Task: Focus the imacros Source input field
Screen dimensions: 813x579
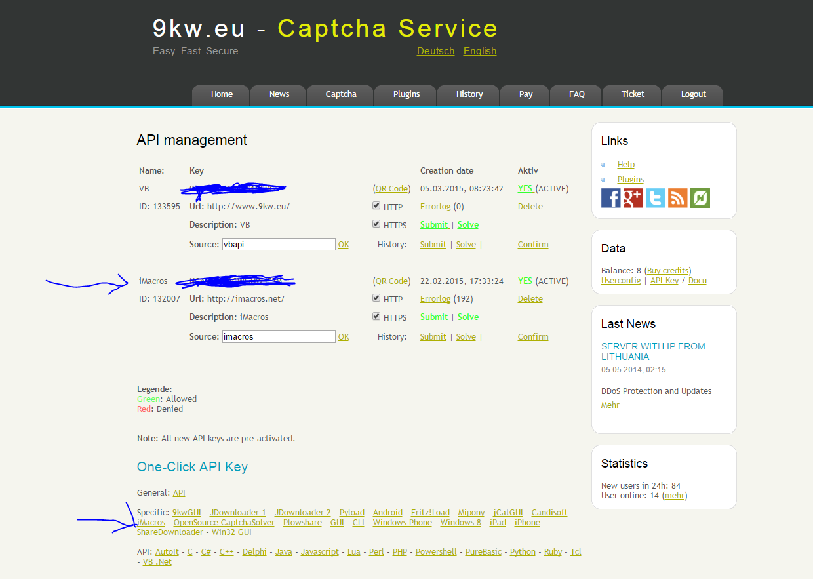Action: [279, 336]
